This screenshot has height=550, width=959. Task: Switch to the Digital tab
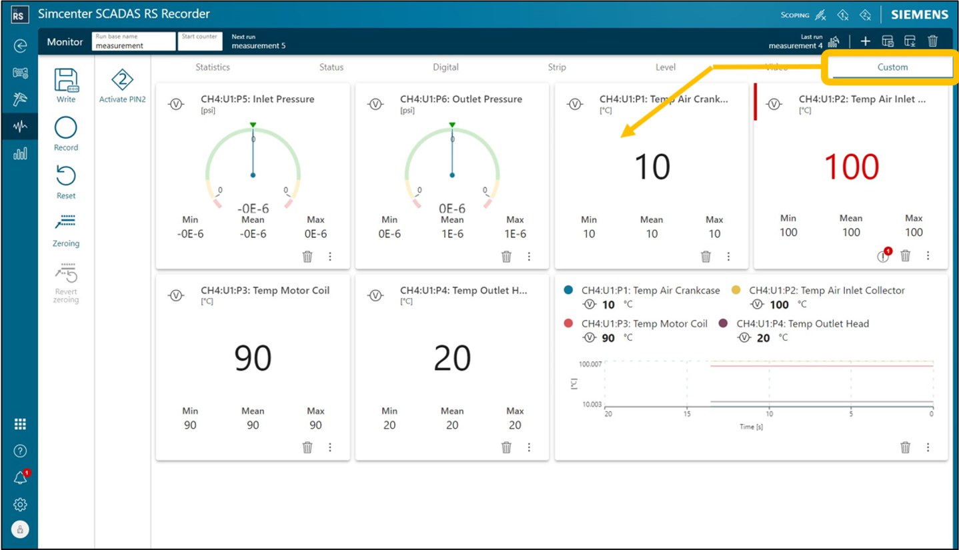click(445, 67)
